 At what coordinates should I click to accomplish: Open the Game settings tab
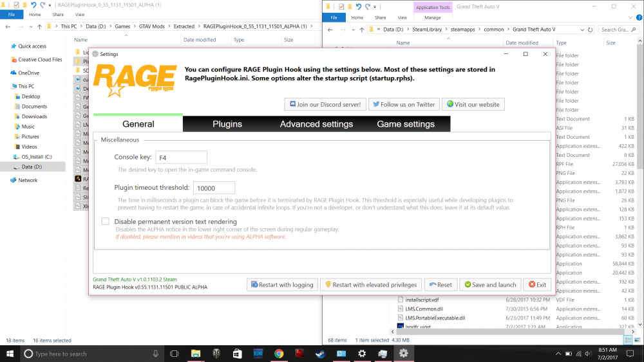[405, 124]
